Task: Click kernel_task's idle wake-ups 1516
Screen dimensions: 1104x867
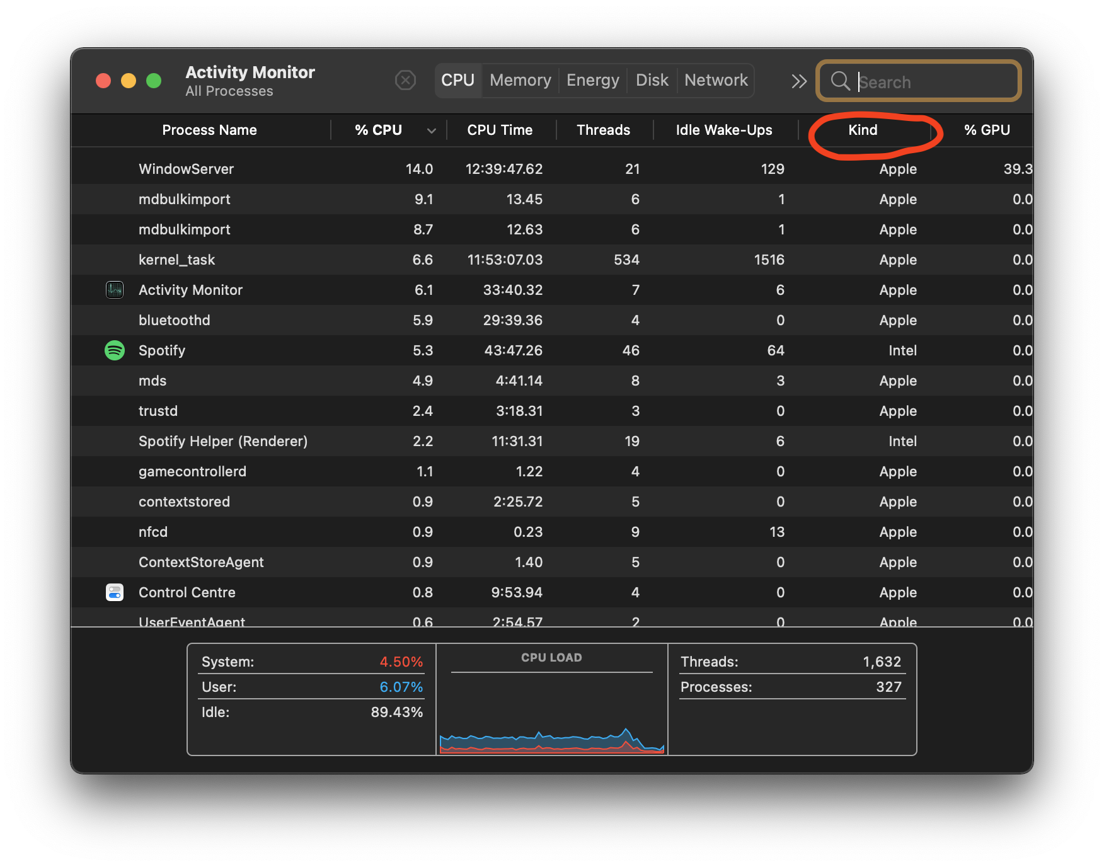Action: pos(769,260)
